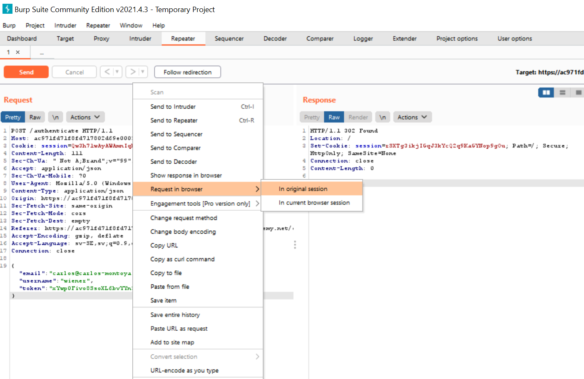Viewport: 584px width, 379px height.
Task: Open the Project options tab
Action: pos(457,38)
